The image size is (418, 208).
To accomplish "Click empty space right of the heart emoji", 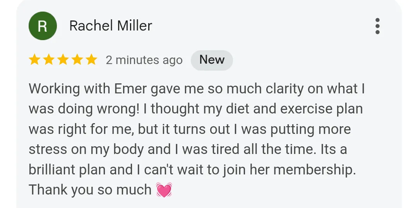I will [x=271, y=190].
